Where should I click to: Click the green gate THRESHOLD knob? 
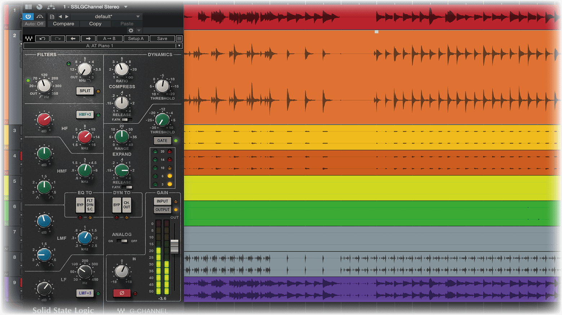coord(162,120)
